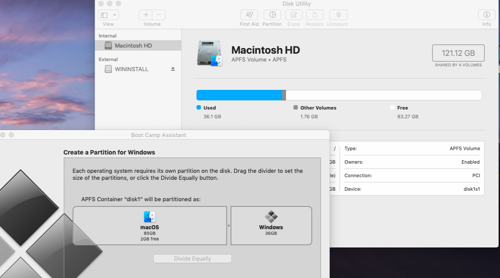The height and width of the screenshot is (278, 500).
Task: Click the Internal sidebar section header
Action: 108,36
